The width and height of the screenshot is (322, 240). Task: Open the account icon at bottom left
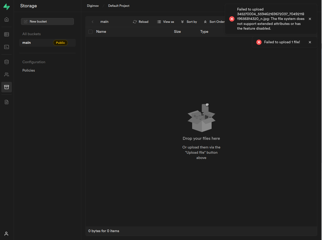[x=6, y=233]
